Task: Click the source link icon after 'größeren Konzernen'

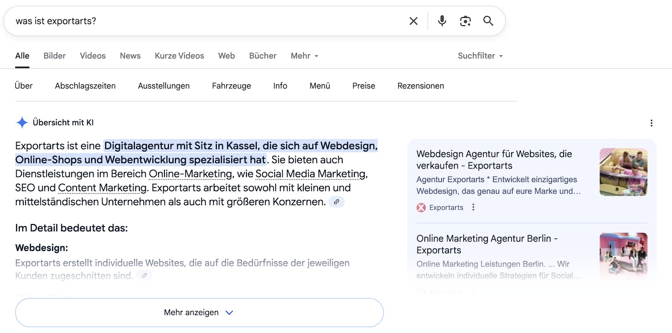Action: pos(336,202)
